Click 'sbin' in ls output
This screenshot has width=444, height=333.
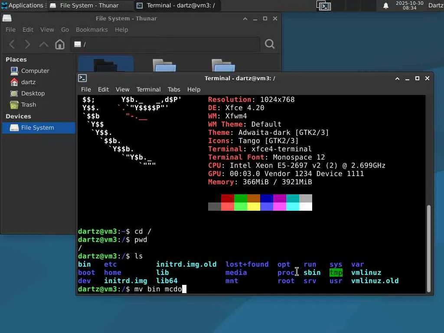tap(312, 273)
